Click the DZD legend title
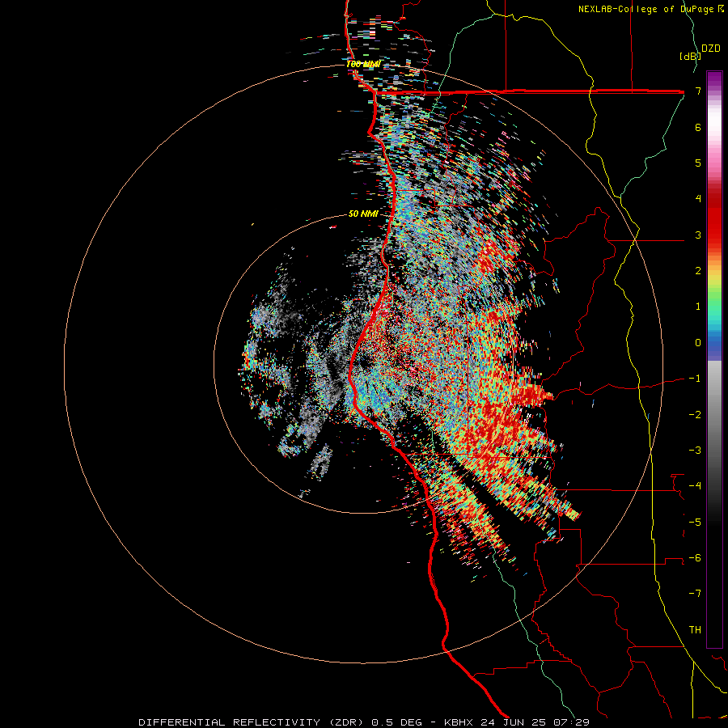 [710, 49]
